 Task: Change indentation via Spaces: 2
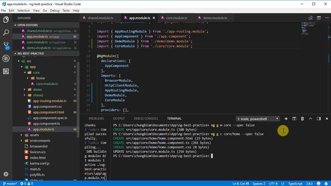pyautogui.click(x=259, y=184)
